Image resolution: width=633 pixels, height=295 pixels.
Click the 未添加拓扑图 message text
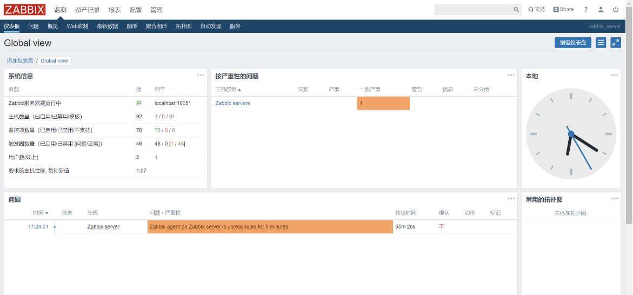tap(571, 213)
